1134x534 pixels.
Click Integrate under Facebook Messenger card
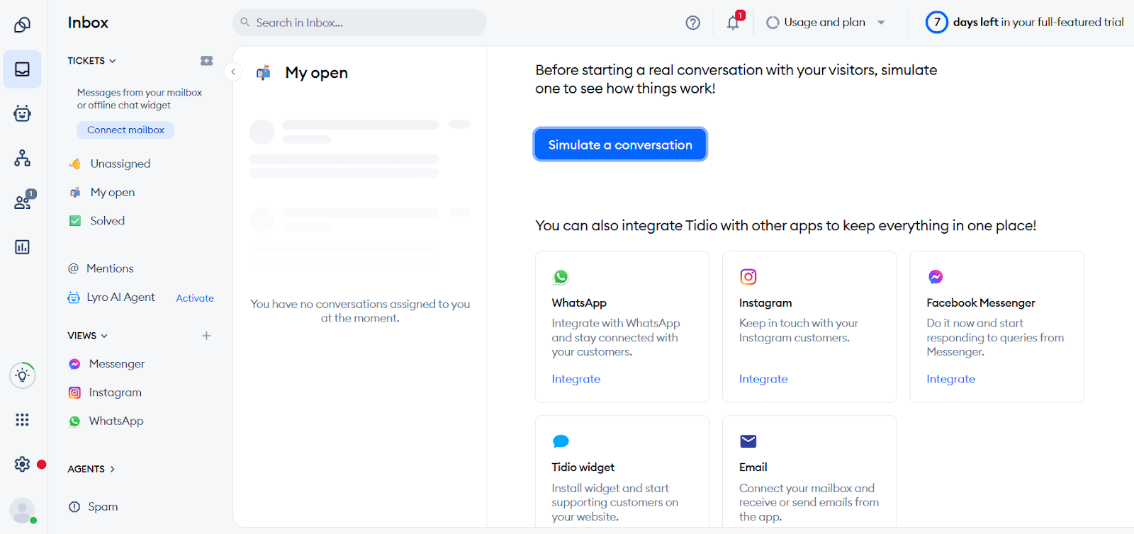click(x=950, y=379)
